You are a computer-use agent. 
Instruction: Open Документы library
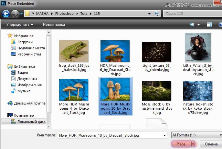click(x=27, y=79)
